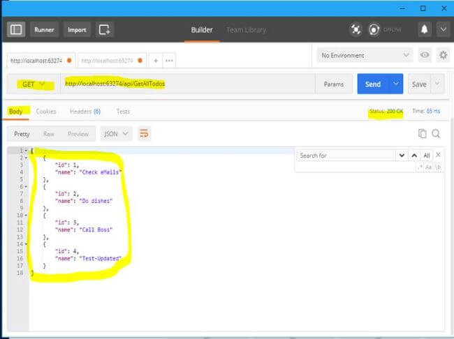Open response Headers (6) tab
The height and width of the screenshot is (339, 454).
(85, 112)
